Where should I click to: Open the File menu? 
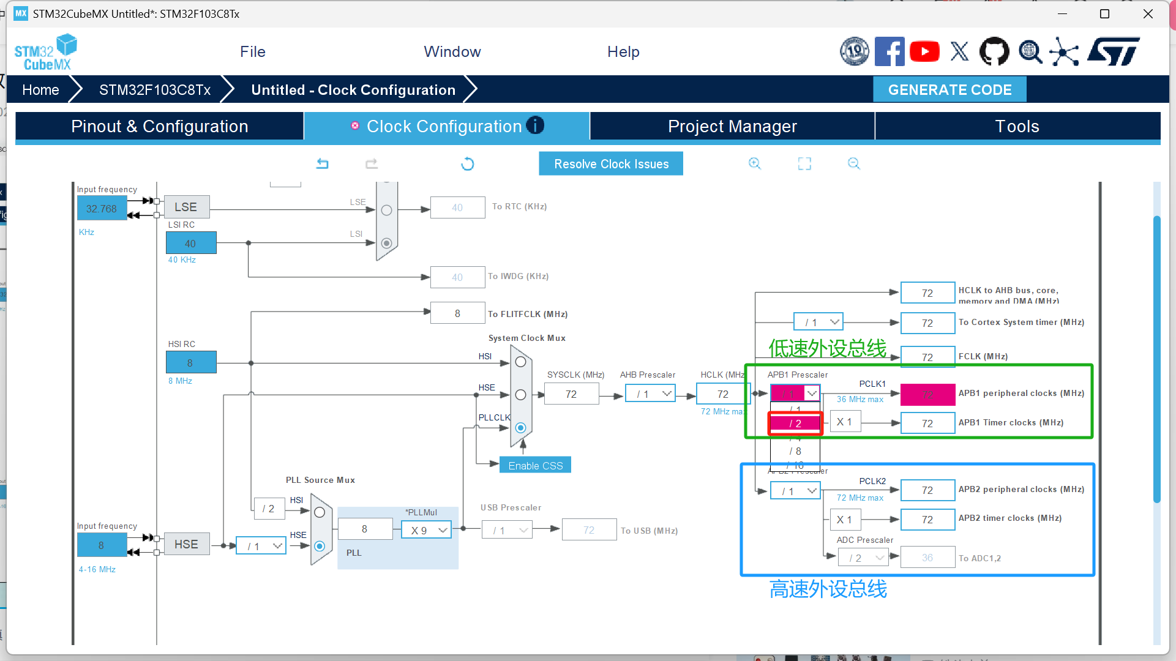pyautogui.click(x=252, y=51)
